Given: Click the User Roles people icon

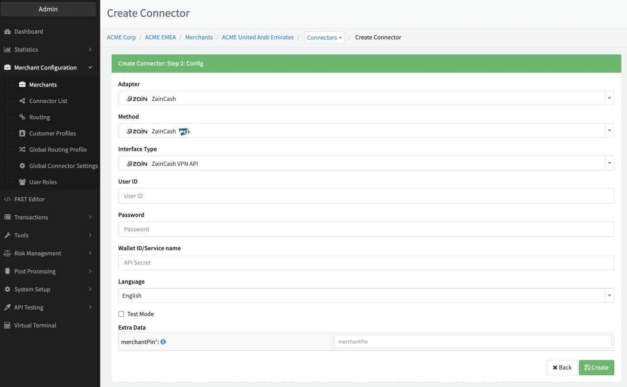Looking at the screenshot, I should pos(22,182).
